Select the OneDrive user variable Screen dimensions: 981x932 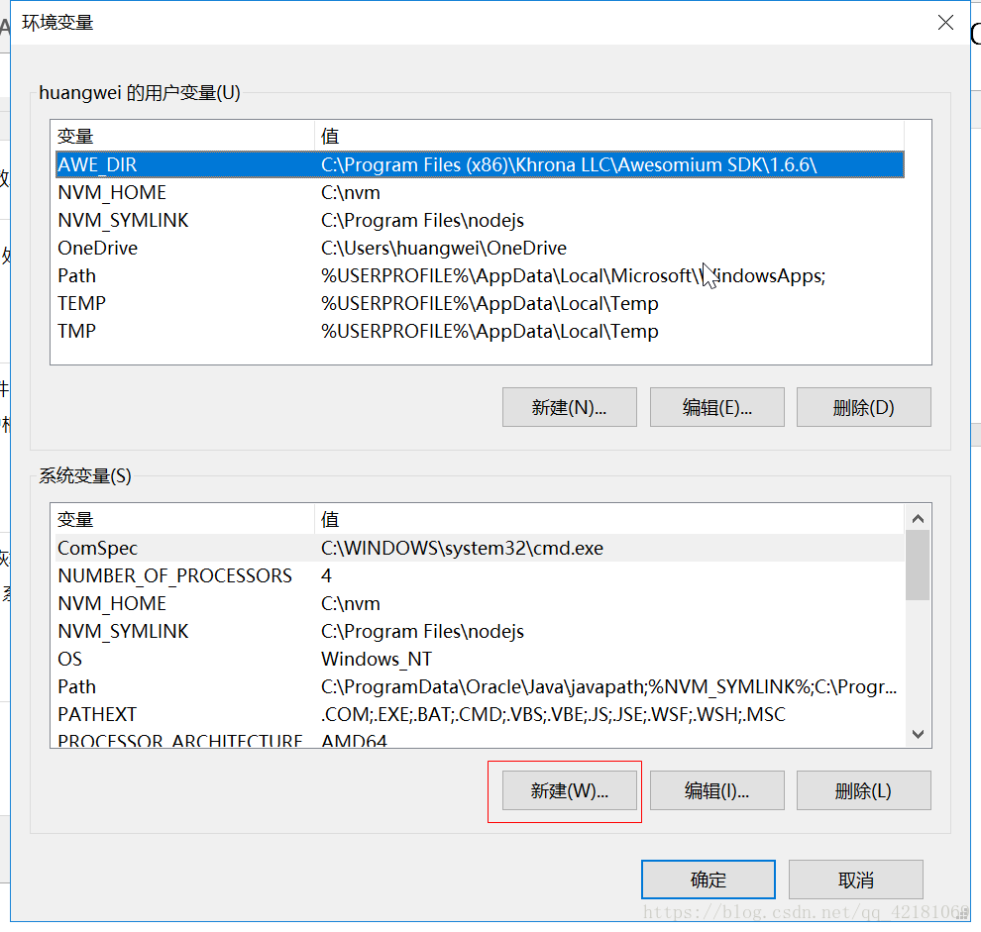tap(480, 248)
